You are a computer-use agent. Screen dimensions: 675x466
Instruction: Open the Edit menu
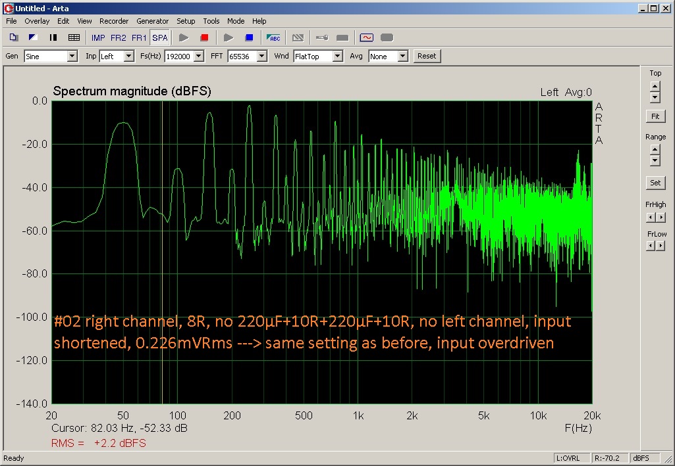pos(63,21)
